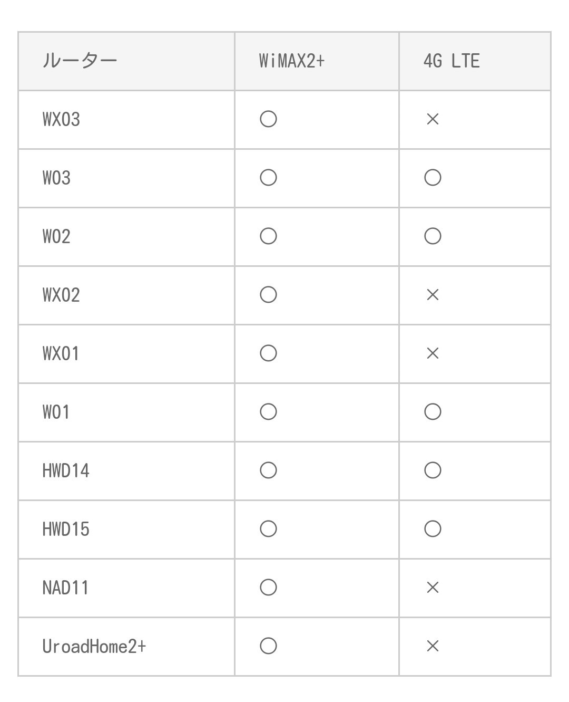
Task: Click the WiMAX2+ circle for W01
Action: (x=268, y=412)
